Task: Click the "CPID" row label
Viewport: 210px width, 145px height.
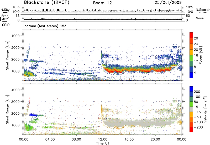Action: point(6,25)
